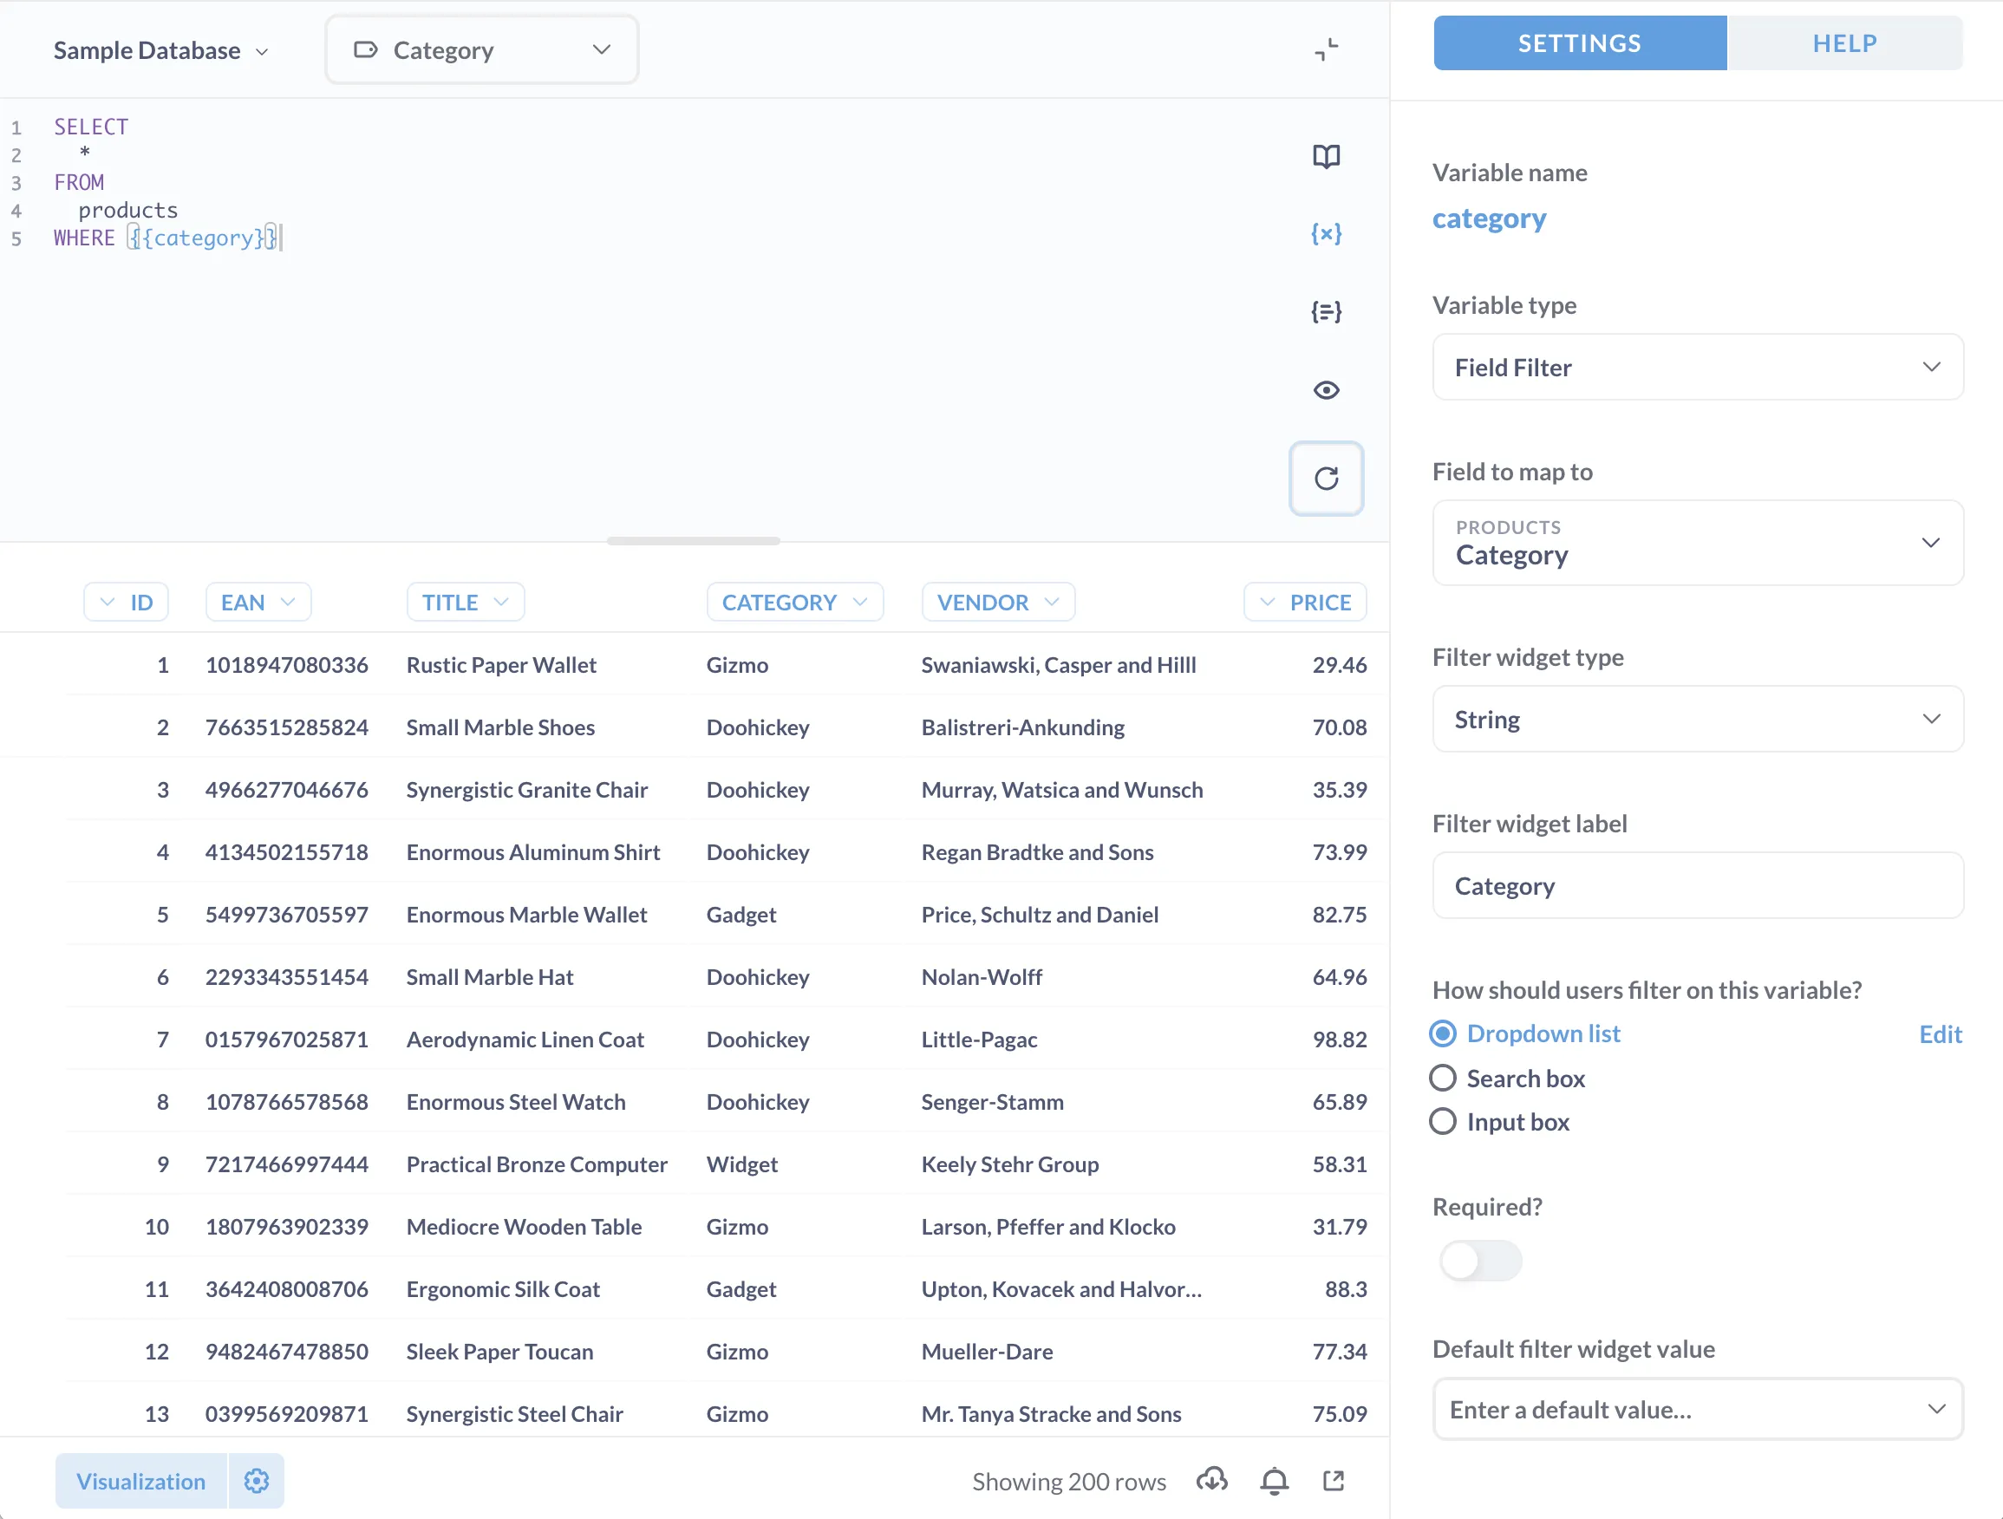Click the alert bell icon
The width and height of the screenshot is (2003, 1519).
(1274, 1480)
